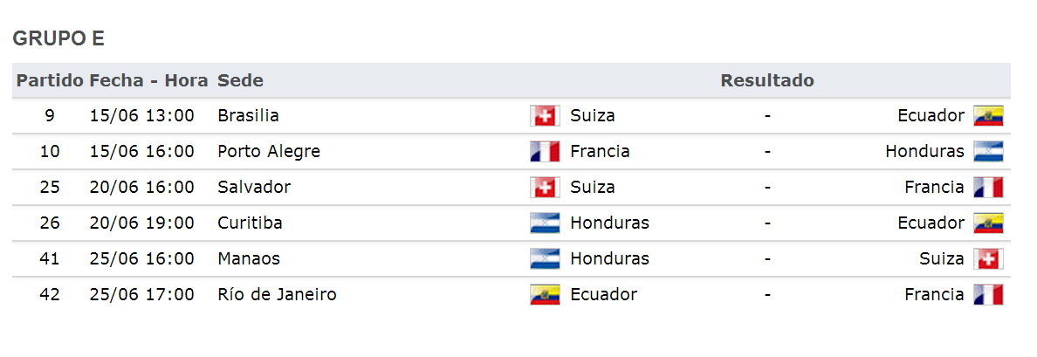Select the Fecha - Hora column header
Viewport: 1037px width, 357px height.
(148, 80)
